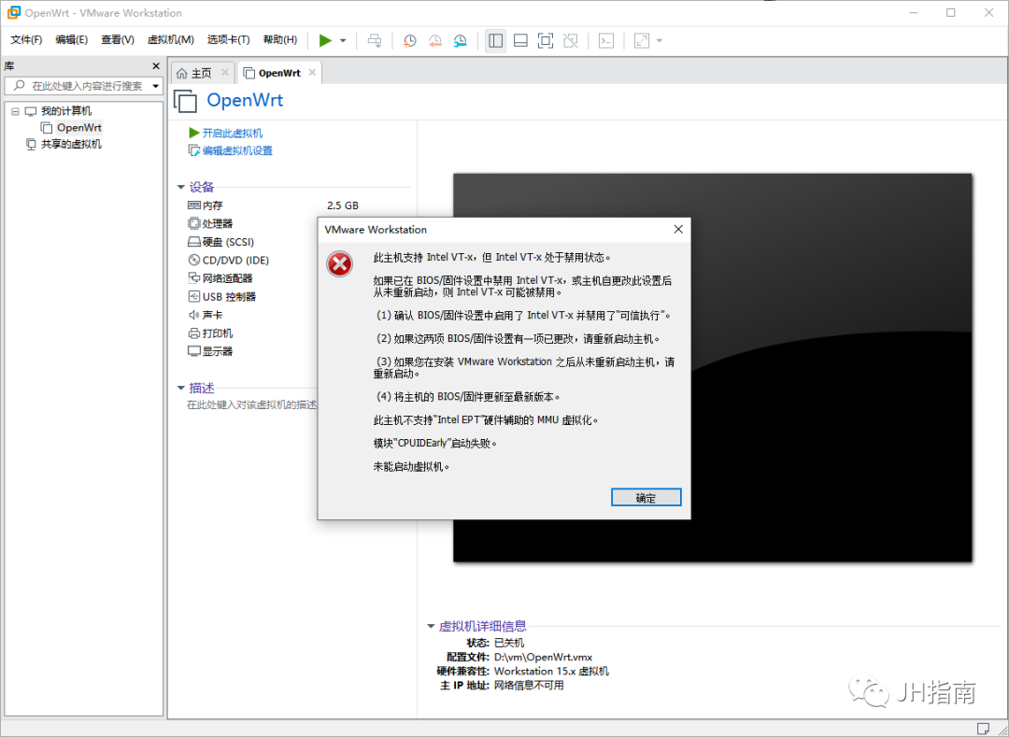
Task: Switch to the 主页 home tab
Action: pyautogui.click(x=200, y=71)
